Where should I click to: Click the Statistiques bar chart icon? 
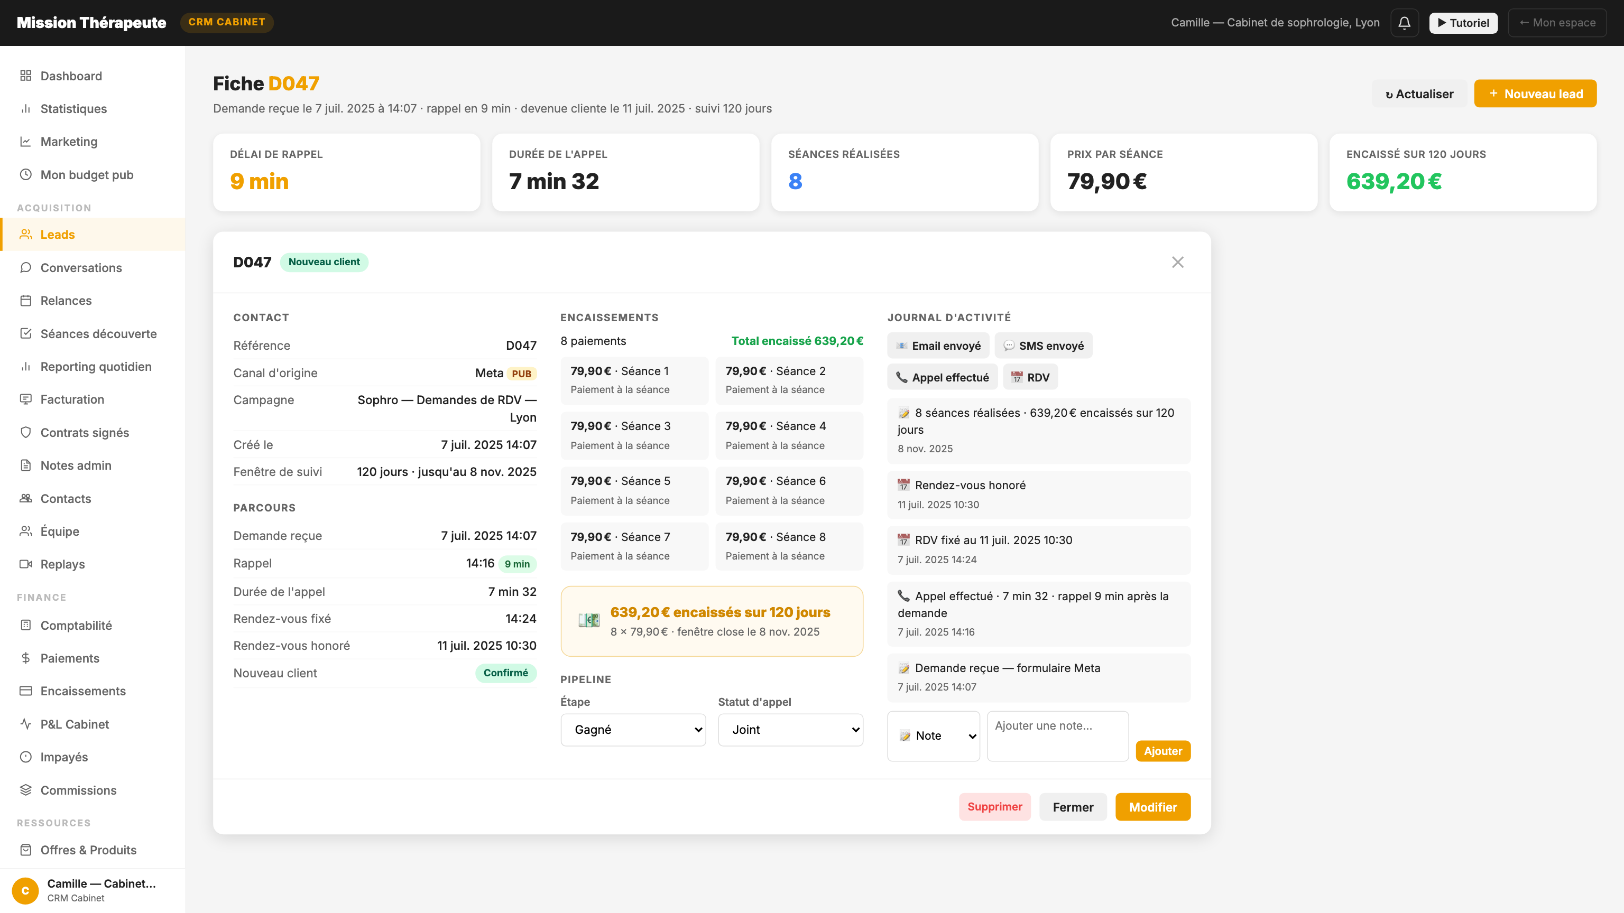[26, 108]
